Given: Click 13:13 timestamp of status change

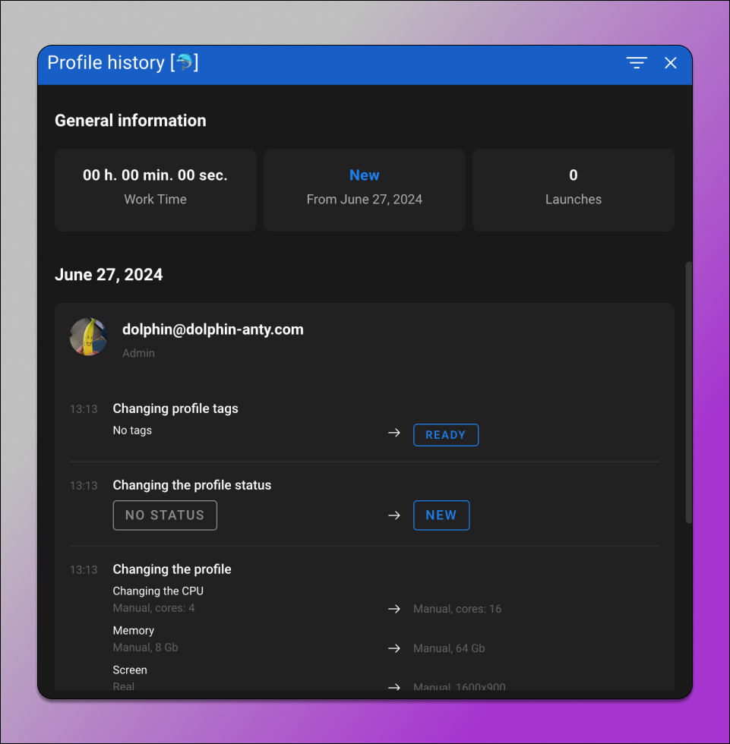Looking at the screenshot, I should (x=84, y=485).
